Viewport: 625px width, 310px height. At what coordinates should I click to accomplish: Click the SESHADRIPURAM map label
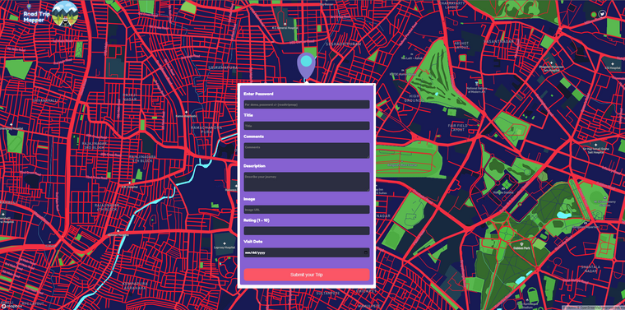343,44
